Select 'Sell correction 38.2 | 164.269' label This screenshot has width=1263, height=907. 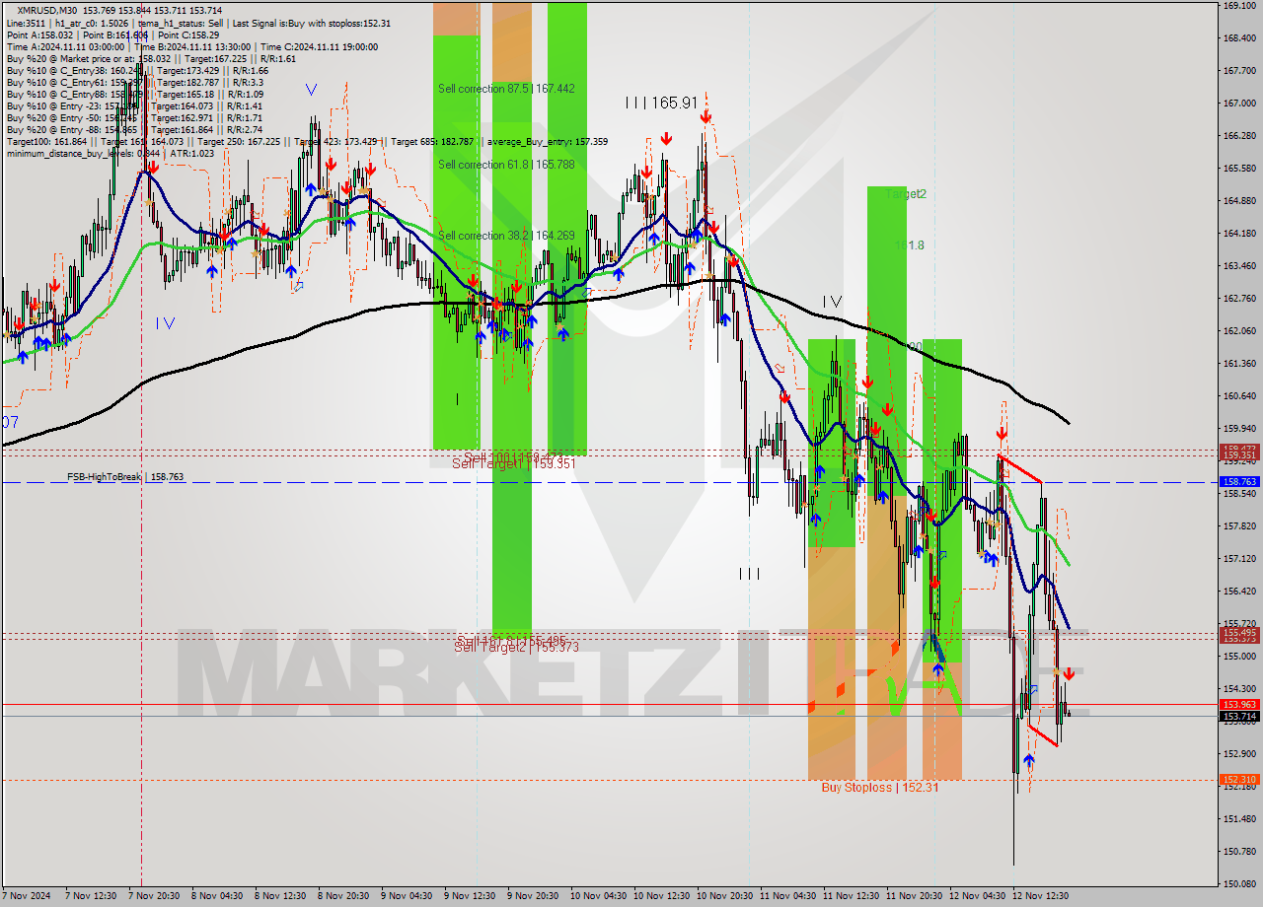[x=506, y=236]
